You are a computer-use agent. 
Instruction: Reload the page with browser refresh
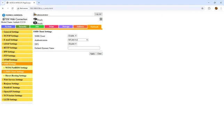coord(13,8)
